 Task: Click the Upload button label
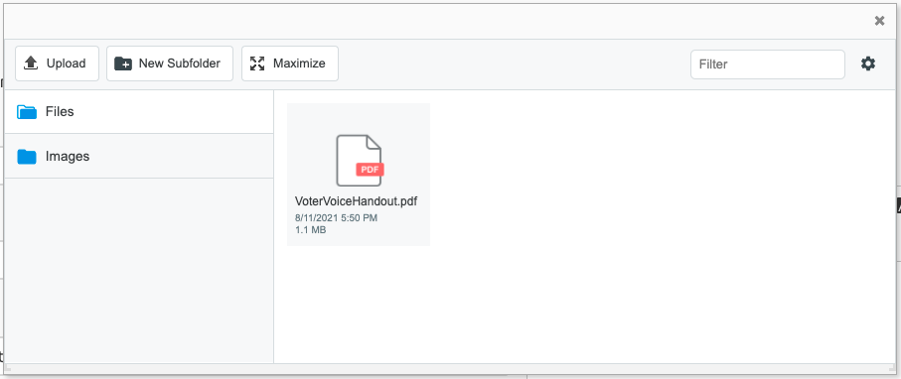point(67,63)
